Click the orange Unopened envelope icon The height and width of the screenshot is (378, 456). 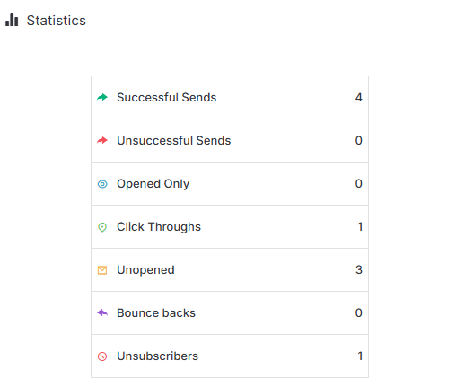pyautogui.click(x=102, y=270)
